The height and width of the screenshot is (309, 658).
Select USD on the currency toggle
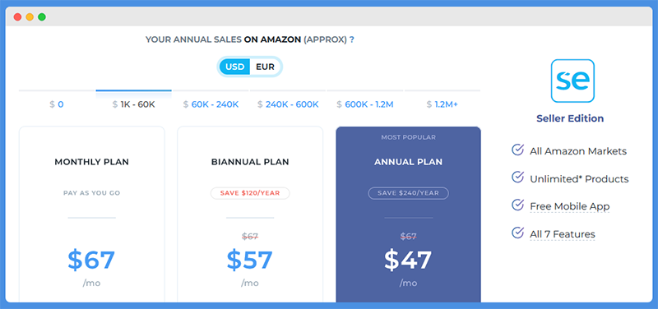[x=234, y=67]
